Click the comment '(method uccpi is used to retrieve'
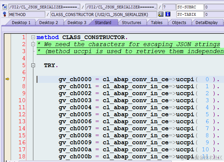The width and height of the screenshot is (224, 162). [x=105, y=51]
